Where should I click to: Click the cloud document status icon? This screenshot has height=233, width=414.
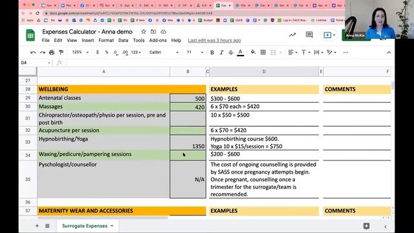[164, 32]
